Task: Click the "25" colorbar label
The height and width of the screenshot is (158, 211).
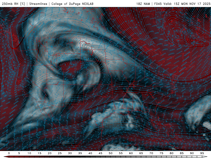Action: pyautogui.click(x=60, y=153)
